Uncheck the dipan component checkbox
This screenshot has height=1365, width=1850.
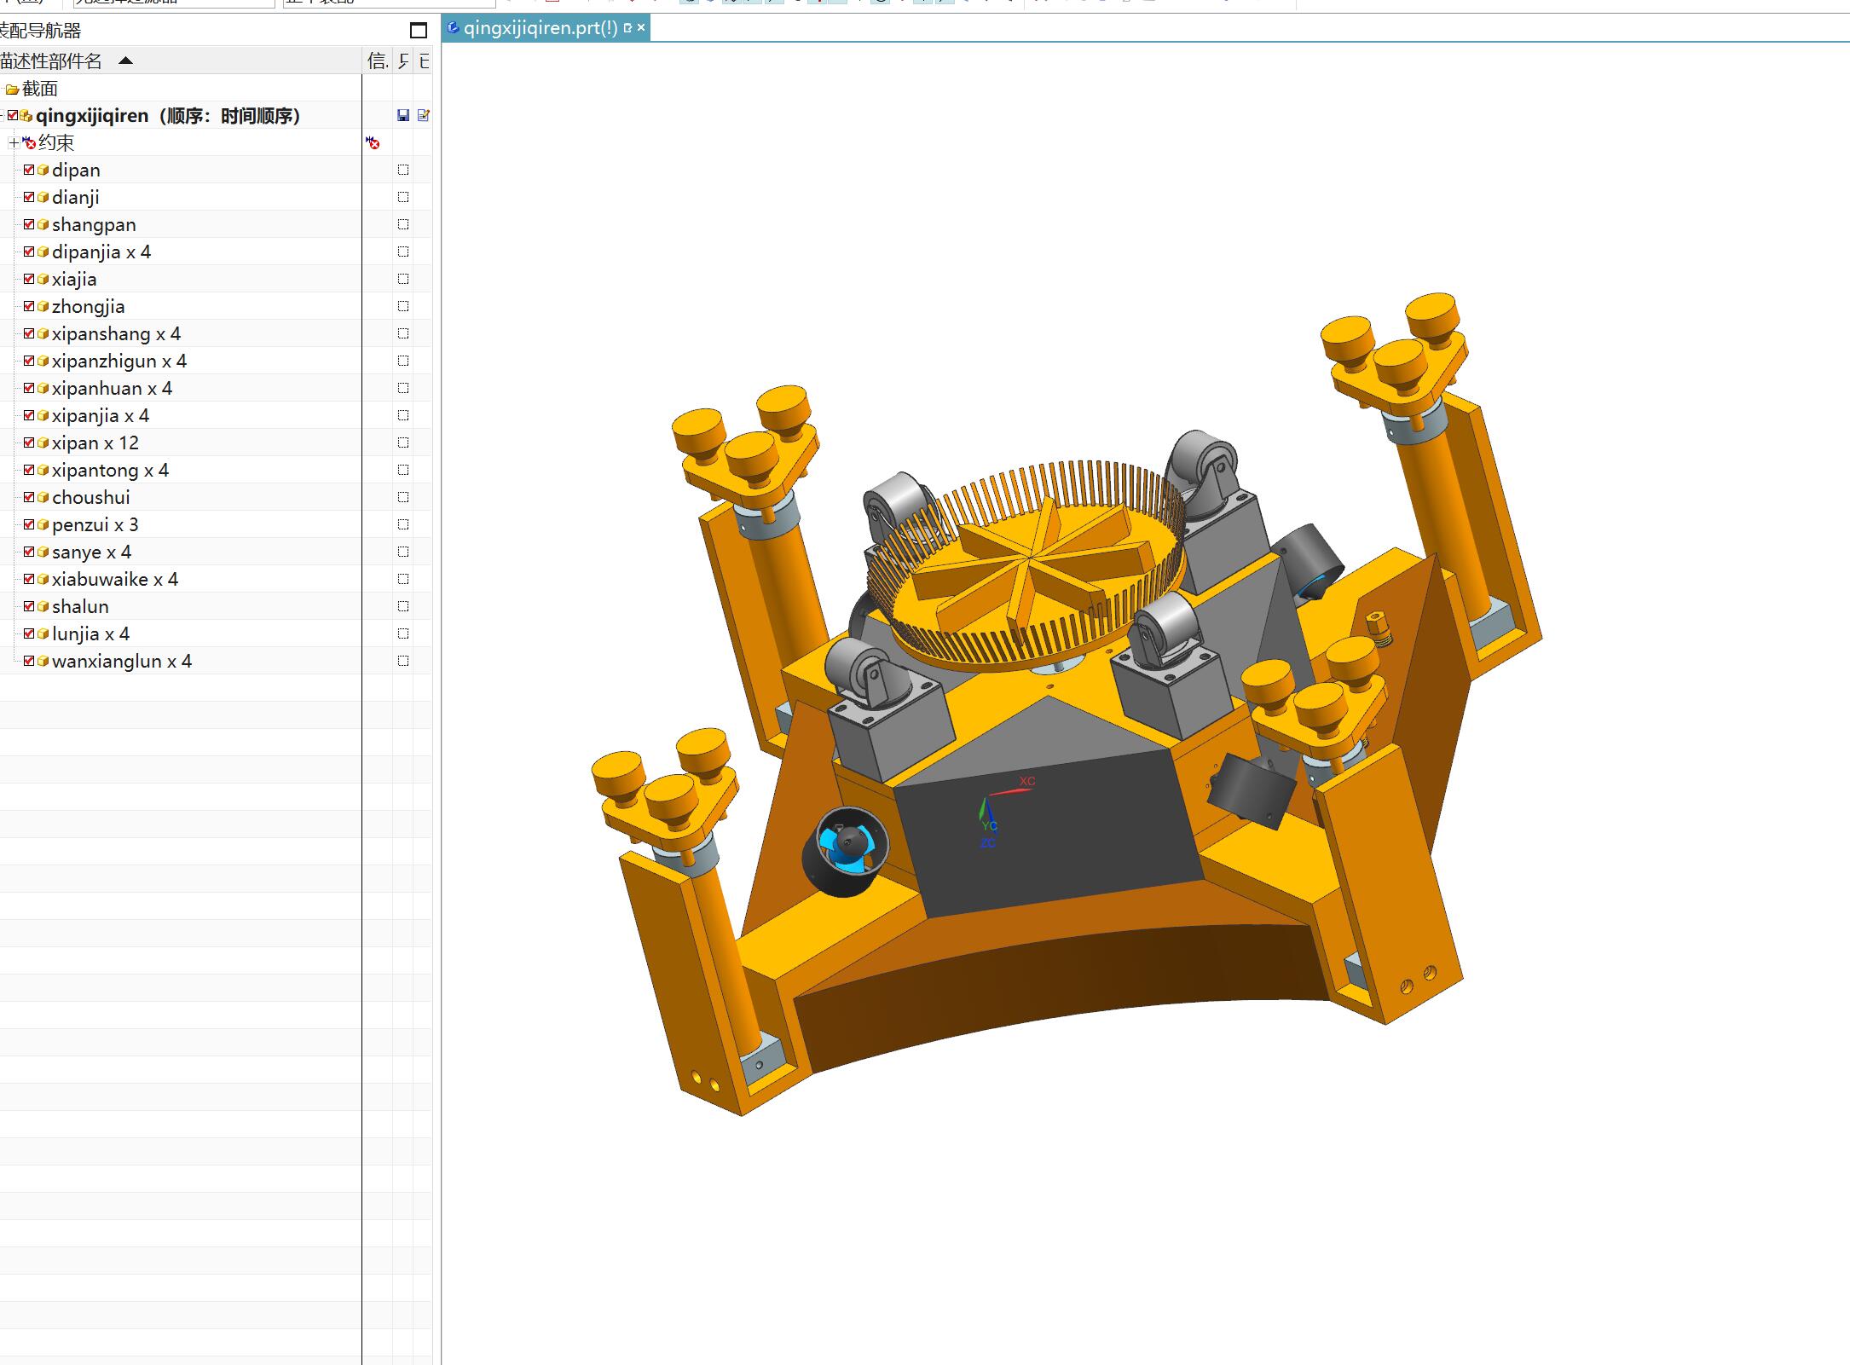[x=29, y=170]
